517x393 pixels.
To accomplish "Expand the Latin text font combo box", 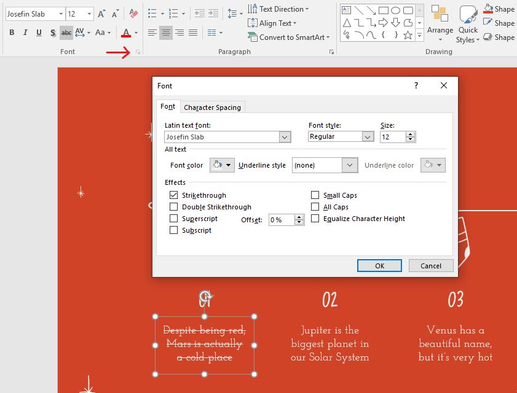I will coord(285,138).
